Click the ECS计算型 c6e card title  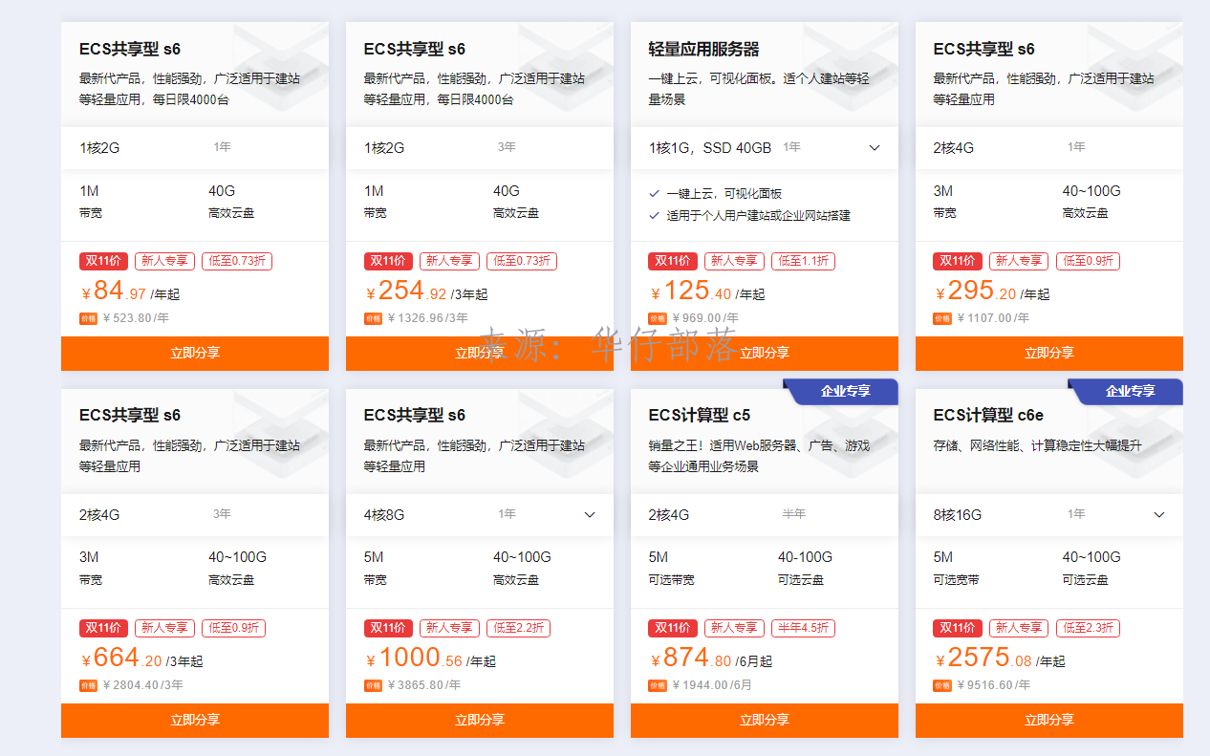click(988, 415)
